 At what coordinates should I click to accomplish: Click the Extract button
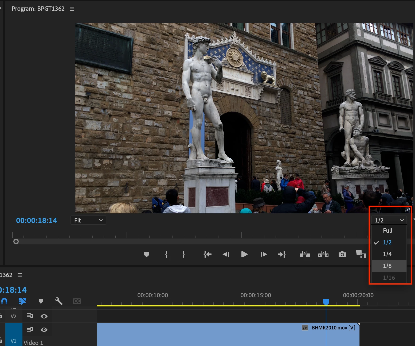(323, 254)
